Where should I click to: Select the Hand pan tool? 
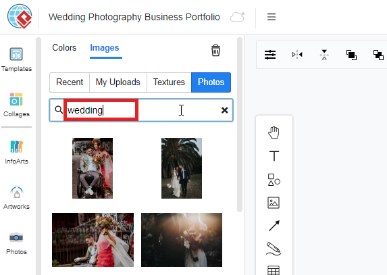[x=274, y=132]
